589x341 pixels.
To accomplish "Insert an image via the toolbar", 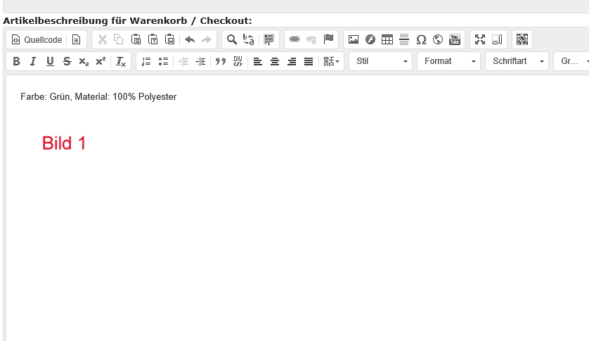I will [354, 40].
